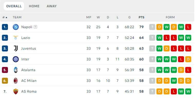
Task: Select the OVERALL standings tab
Action: (14, 6)
